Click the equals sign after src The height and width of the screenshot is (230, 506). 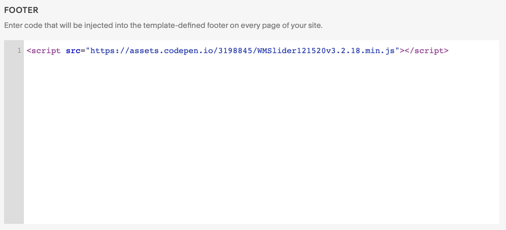[x=83, y=50]
